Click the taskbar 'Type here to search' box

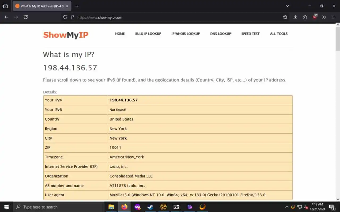[58, 207]
